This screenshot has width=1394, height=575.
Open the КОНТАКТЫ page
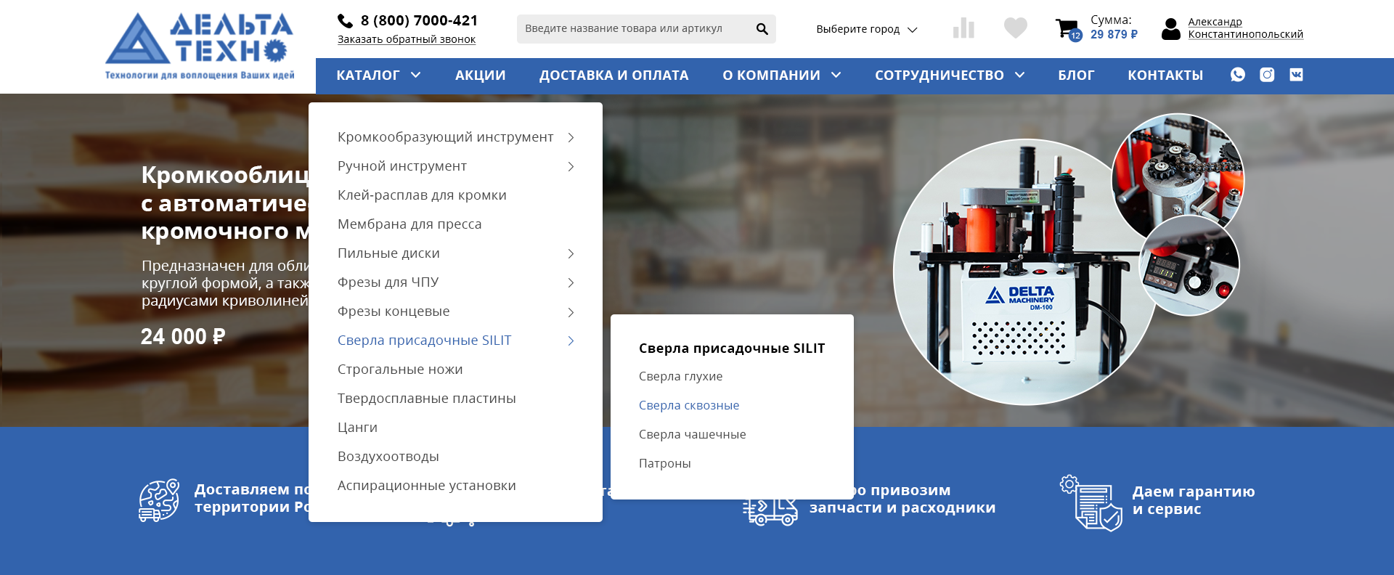coord(1165,76)
